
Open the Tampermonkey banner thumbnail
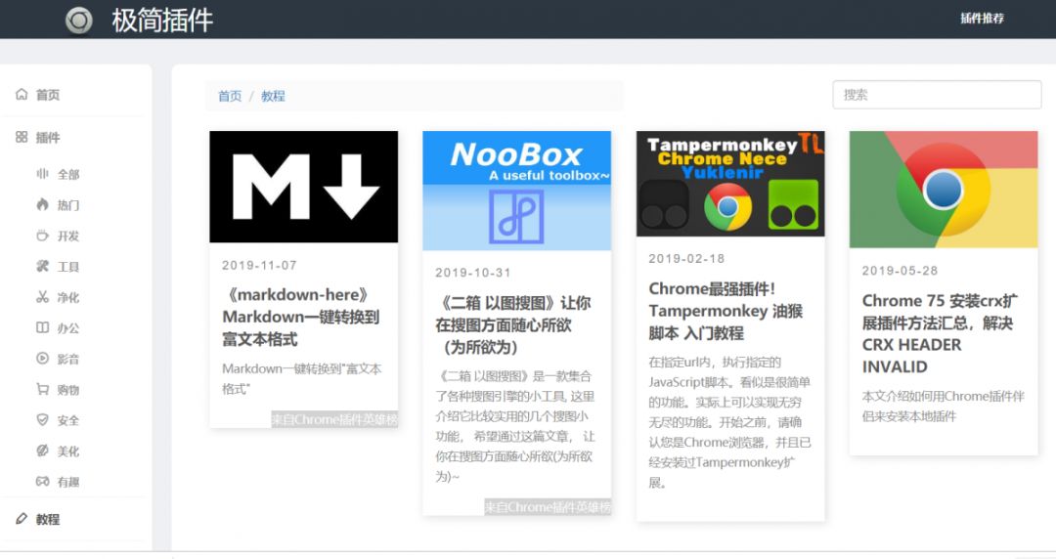(730, 183)
